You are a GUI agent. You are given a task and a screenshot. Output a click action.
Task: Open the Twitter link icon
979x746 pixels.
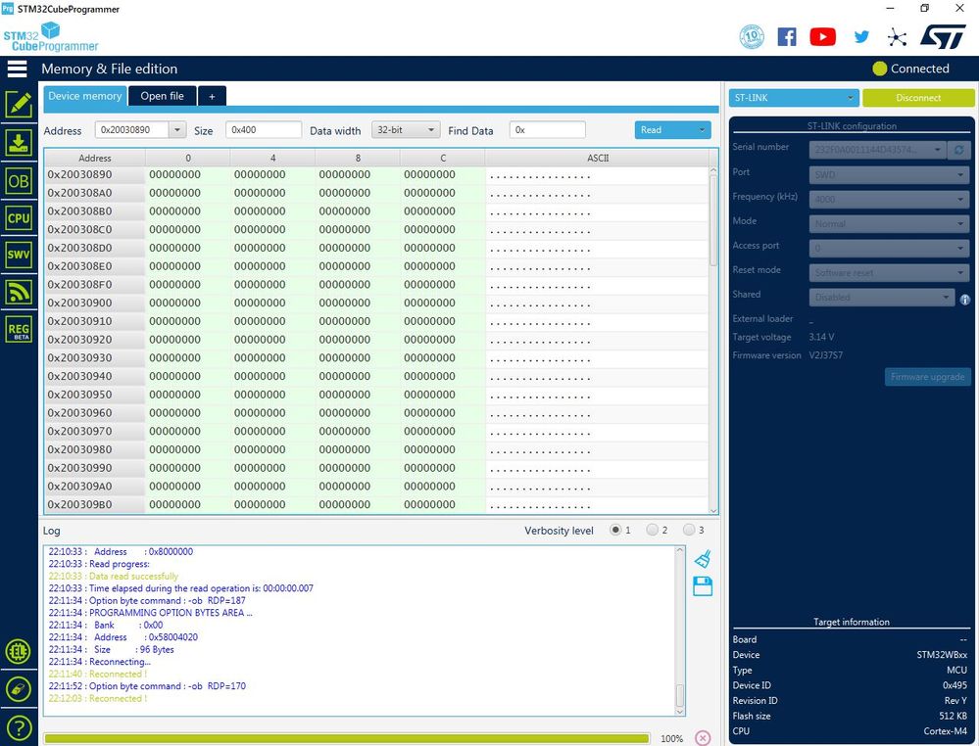click(861, 37)
